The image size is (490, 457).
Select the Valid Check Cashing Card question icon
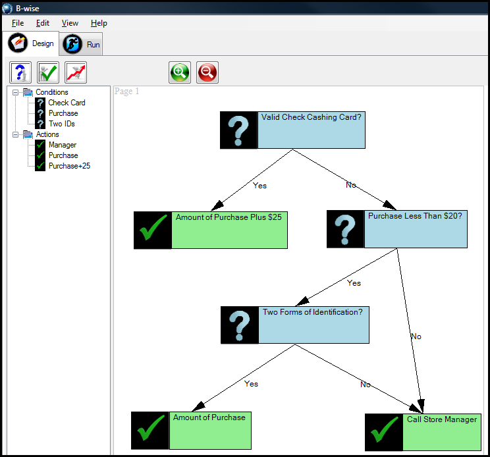click(x=238, y=130)
